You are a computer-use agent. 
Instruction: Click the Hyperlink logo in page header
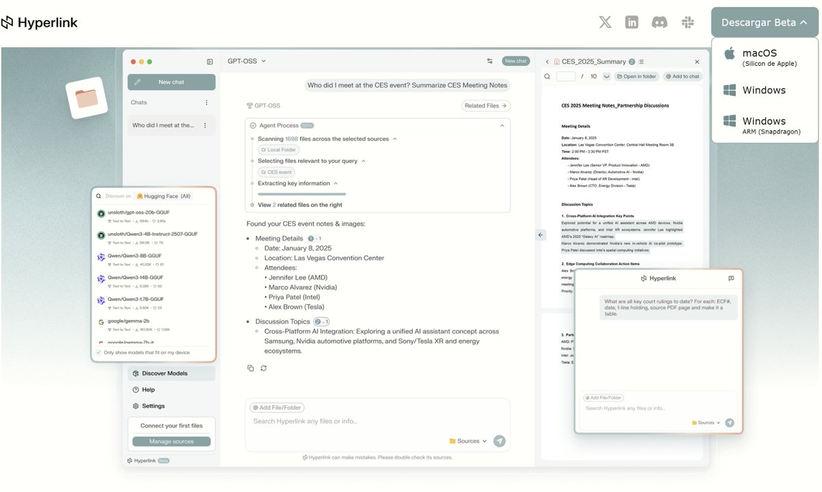pos(39,23)
